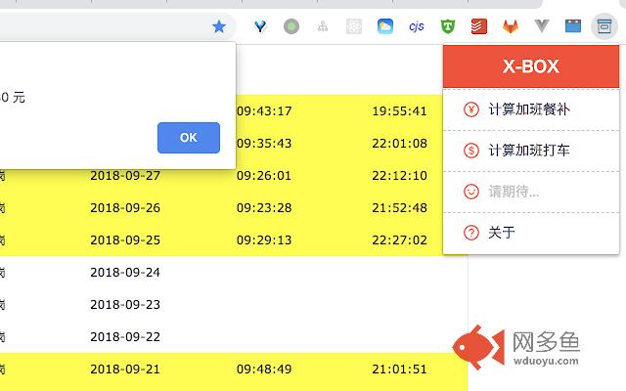Open the GitLab fox extension icon

point(511,26)
